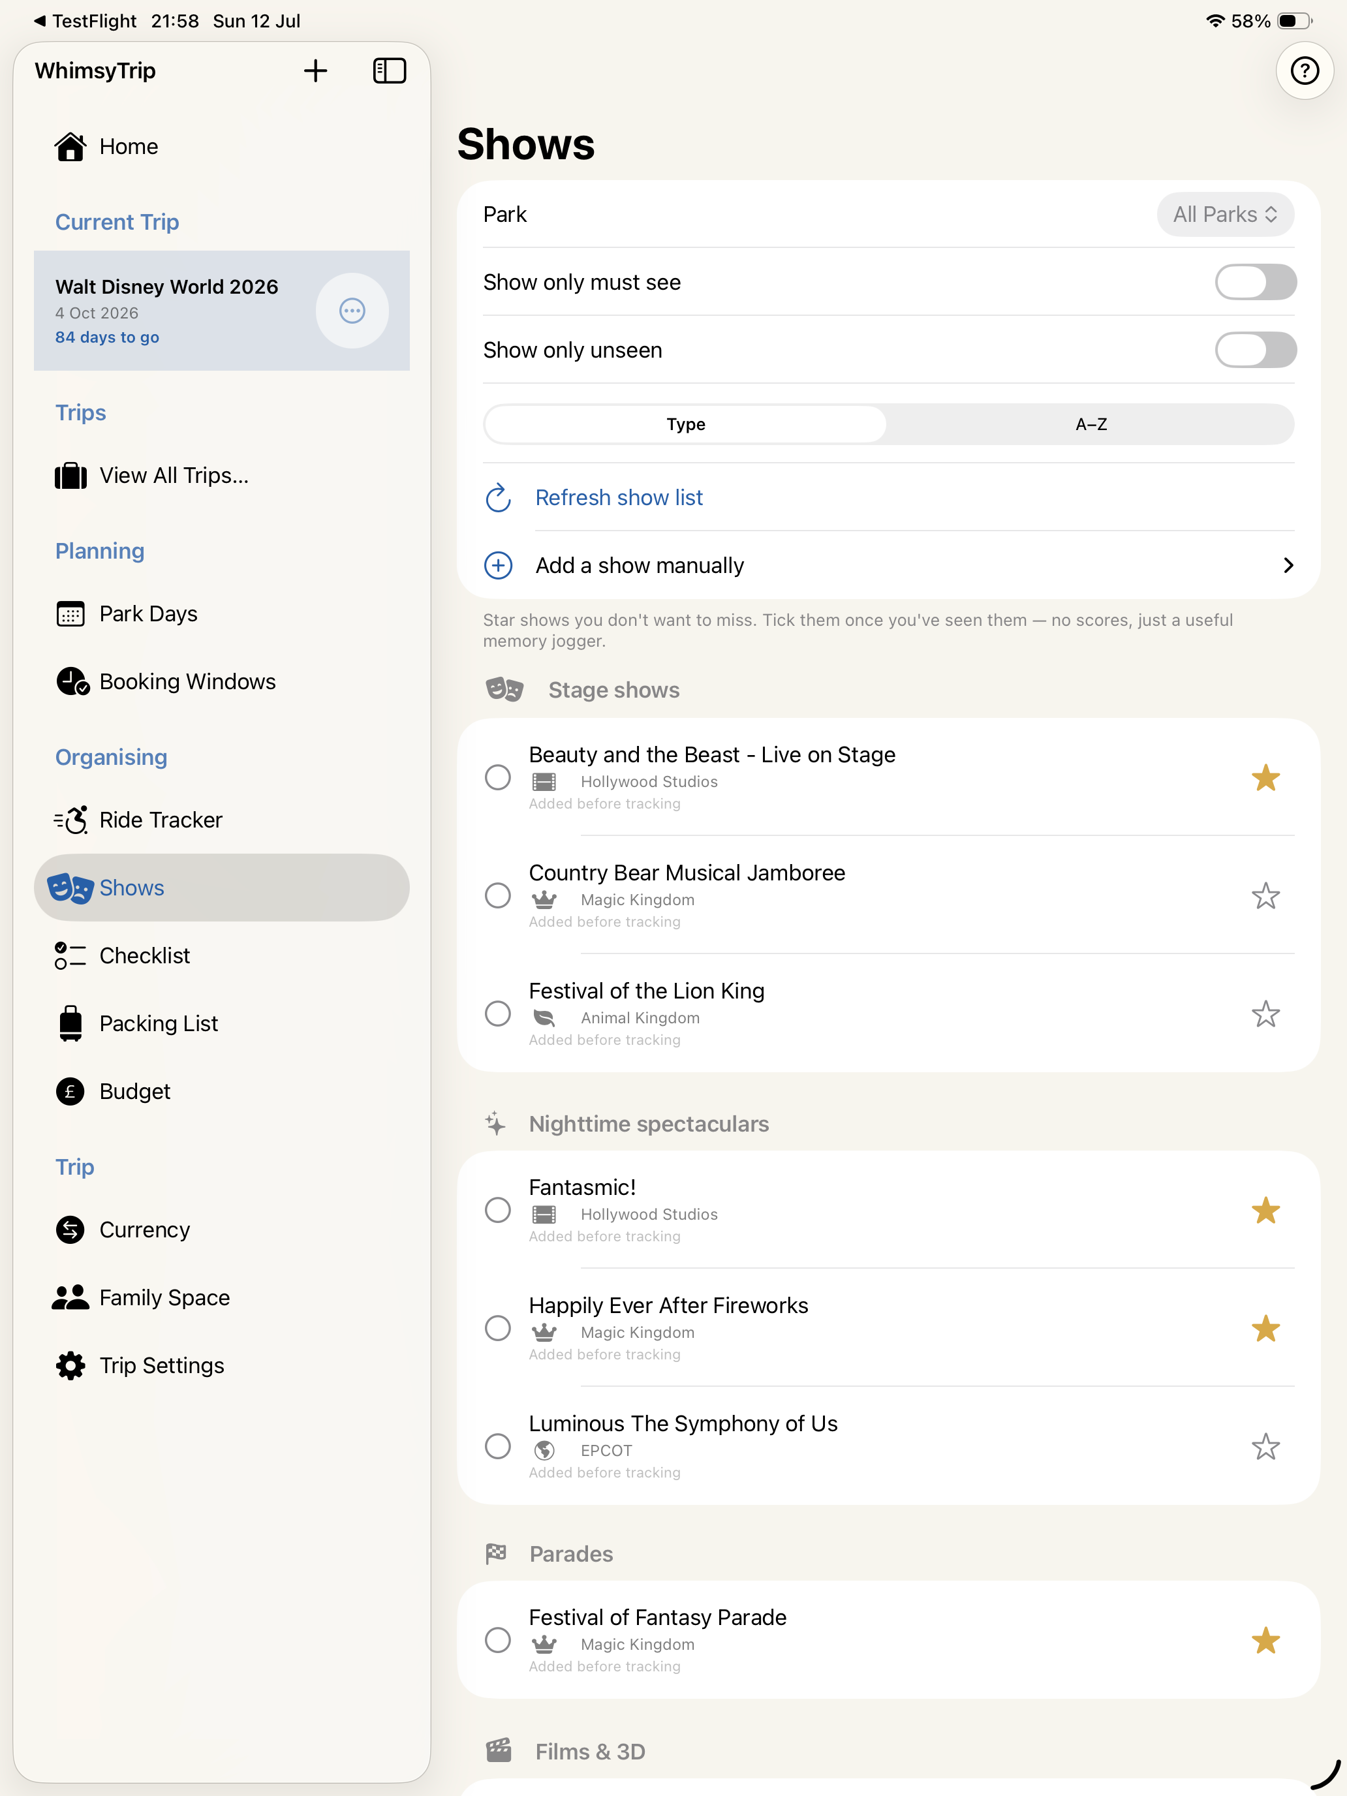Open View All Trips...
The height and width of the screenshot is (1796, 1347).
click(x=222, y=476)
